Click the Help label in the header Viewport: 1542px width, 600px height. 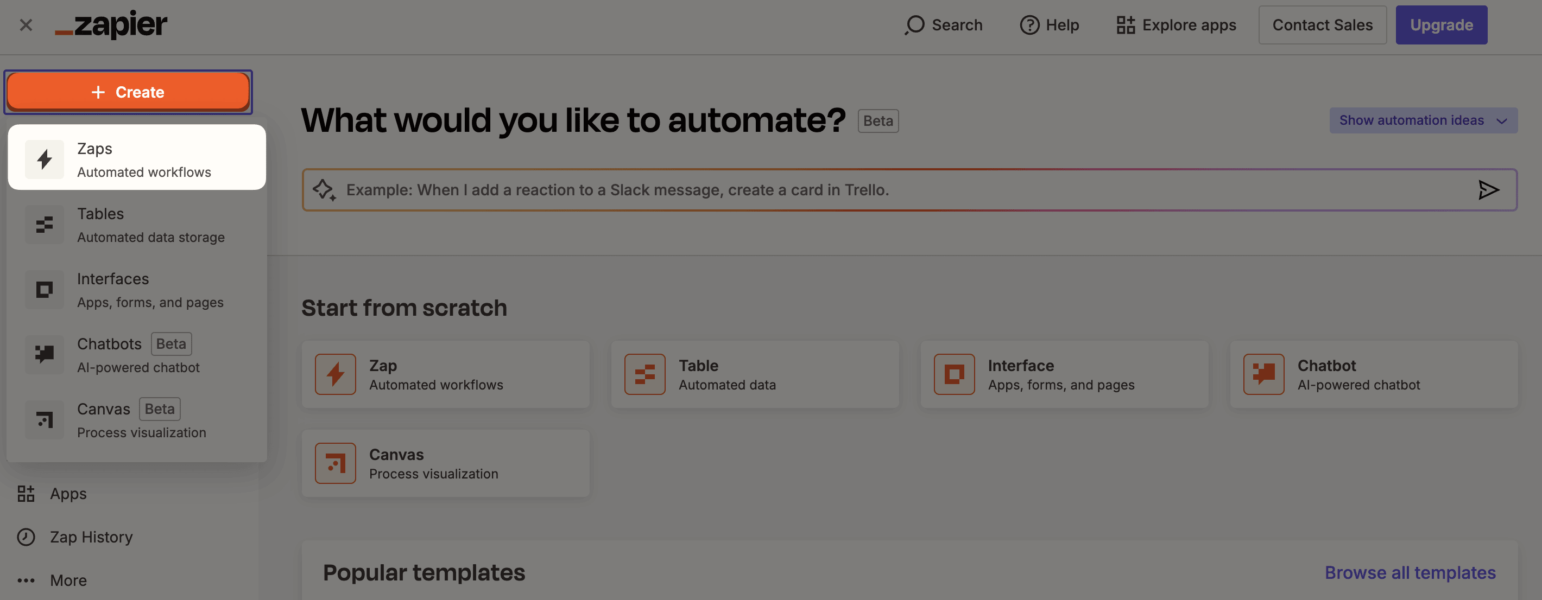coord(1062,25)
